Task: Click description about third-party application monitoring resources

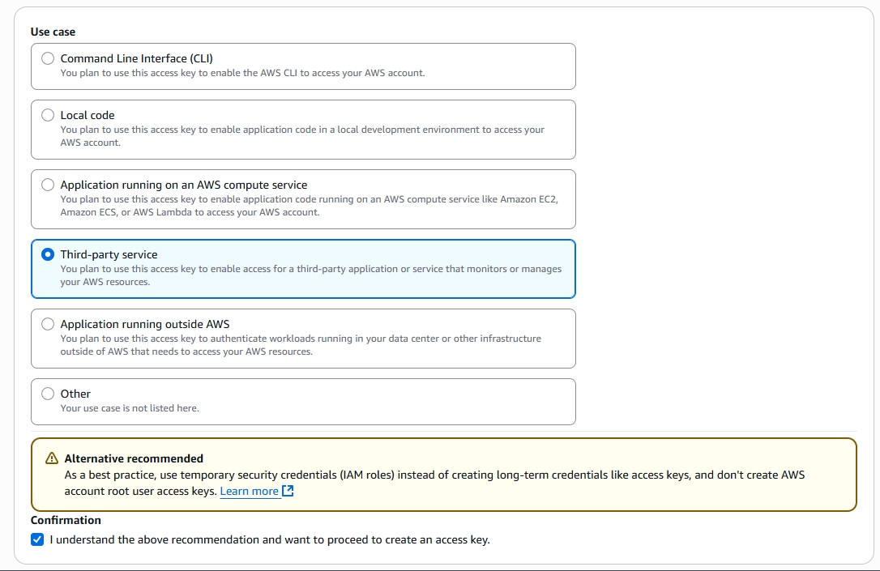Action: [x=311, y=275]
